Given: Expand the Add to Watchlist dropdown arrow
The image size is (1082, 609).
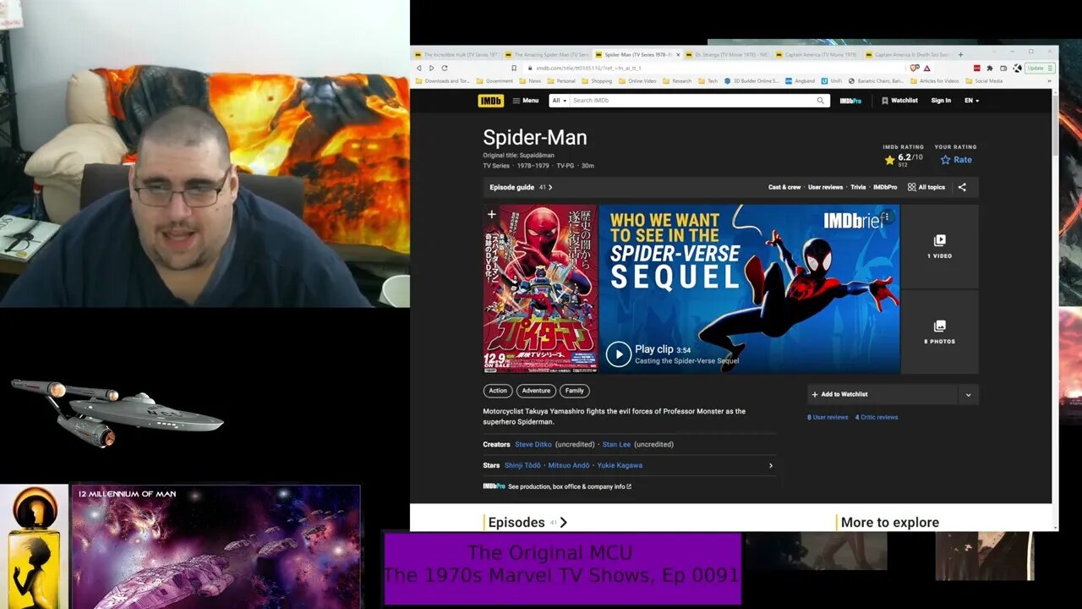Looking at the screenshot, I should [968, 394].
